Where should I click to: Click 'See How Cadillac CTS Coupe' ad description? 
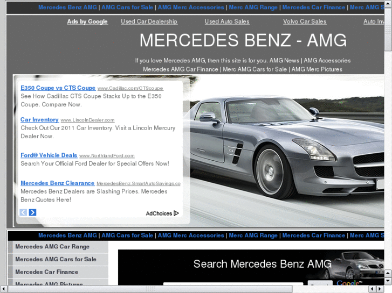coord(91,100)
